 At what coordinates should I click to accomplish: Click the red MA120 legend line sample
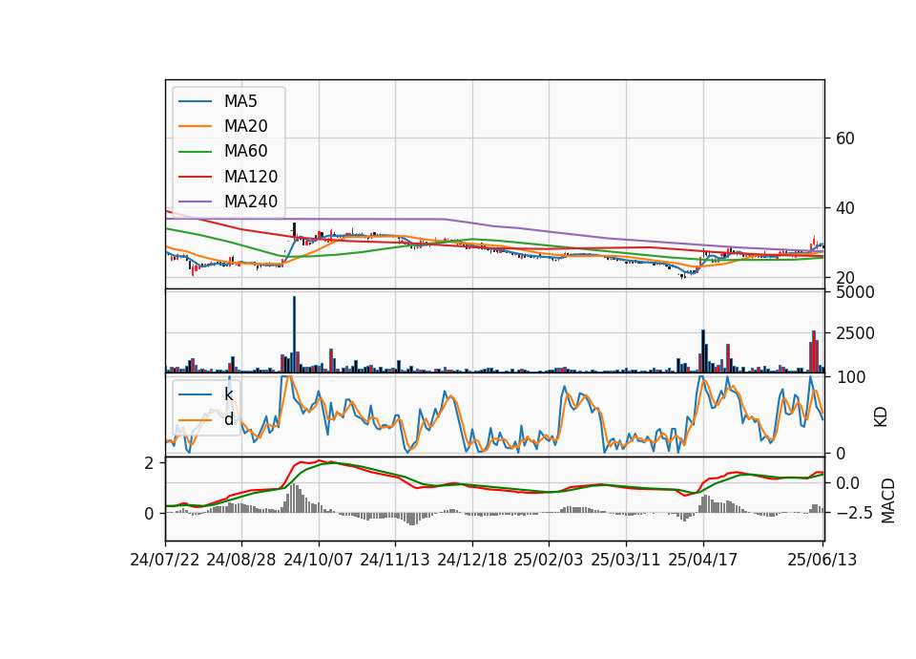tap(195, 177)
